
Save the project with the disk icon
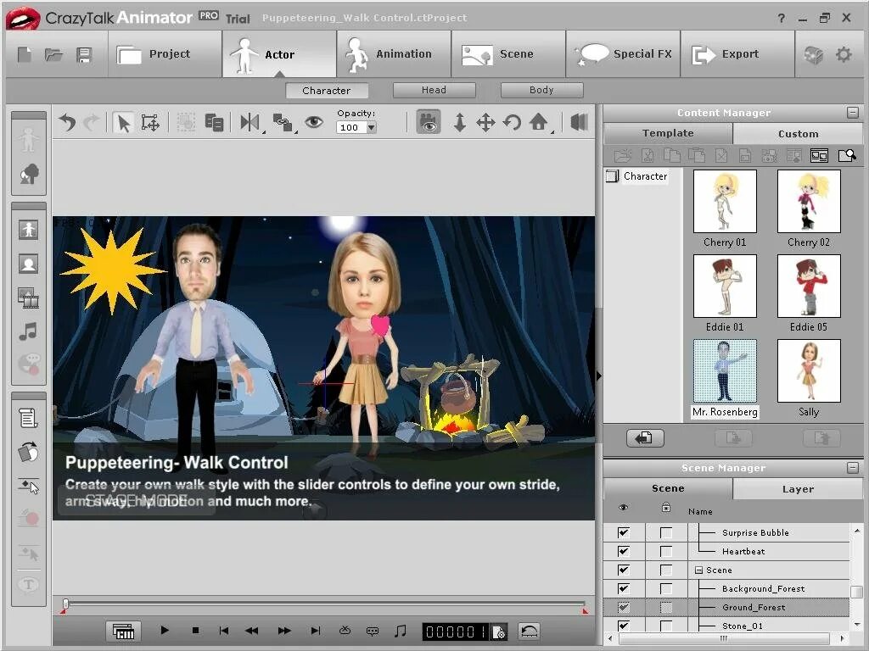coord(84,54)
